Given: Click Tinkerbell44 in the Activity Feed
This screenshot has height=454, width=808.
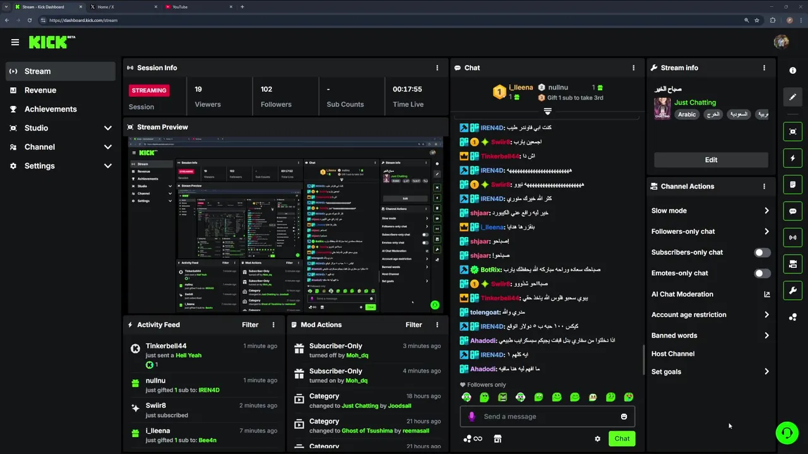Looking at the screenshot, I should (166, 346).
